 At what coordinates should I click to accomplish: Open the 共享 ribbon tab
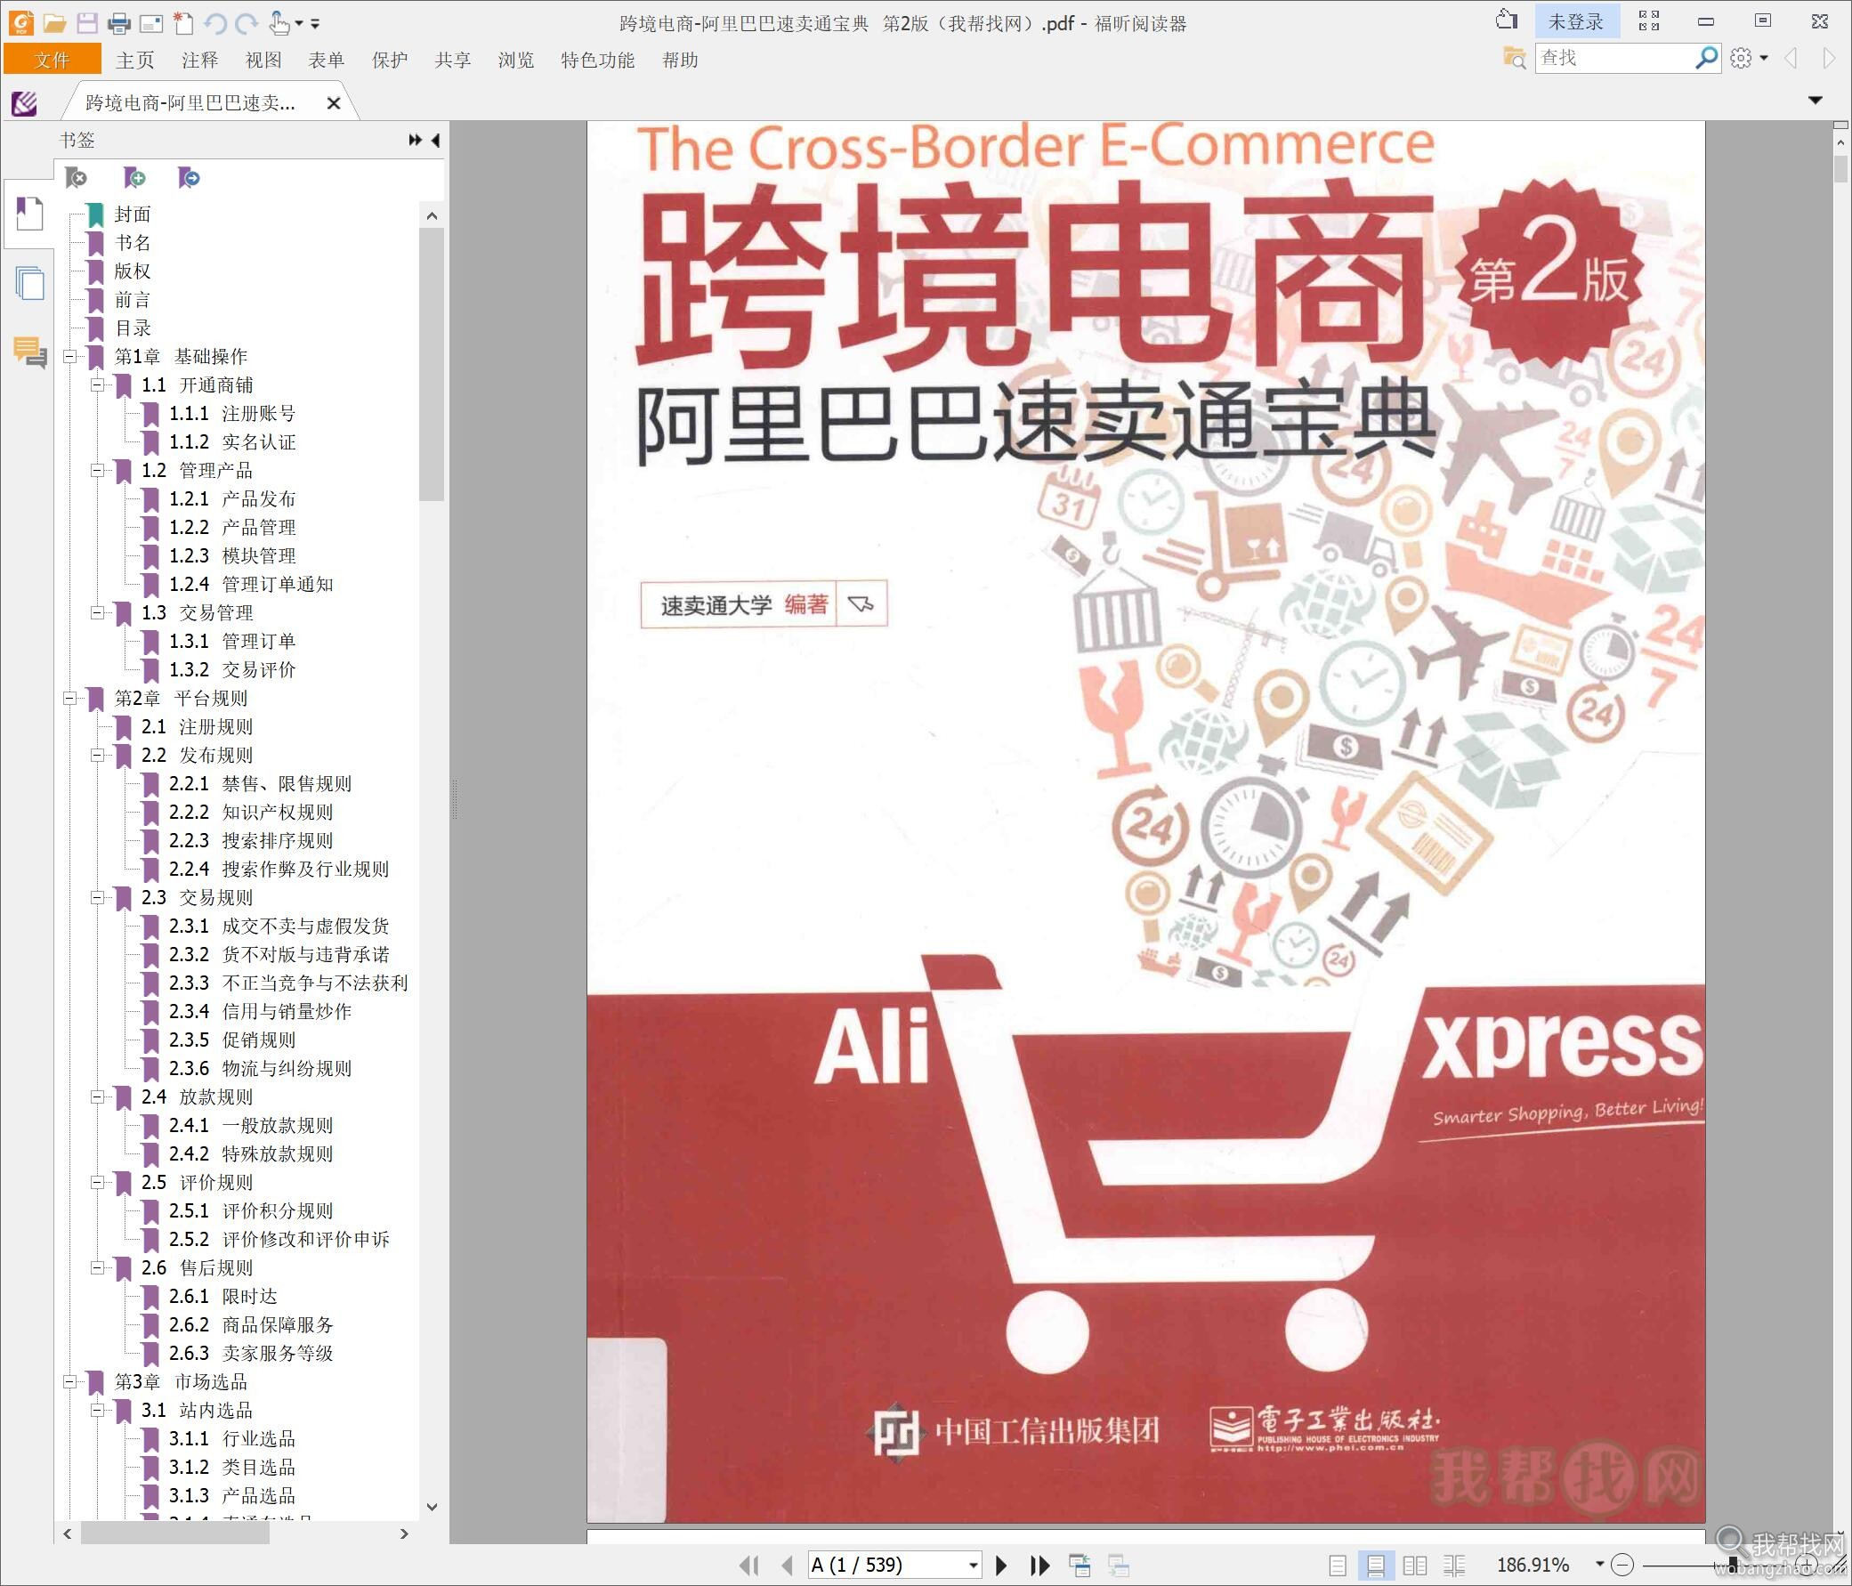click(x=452, y=60)
